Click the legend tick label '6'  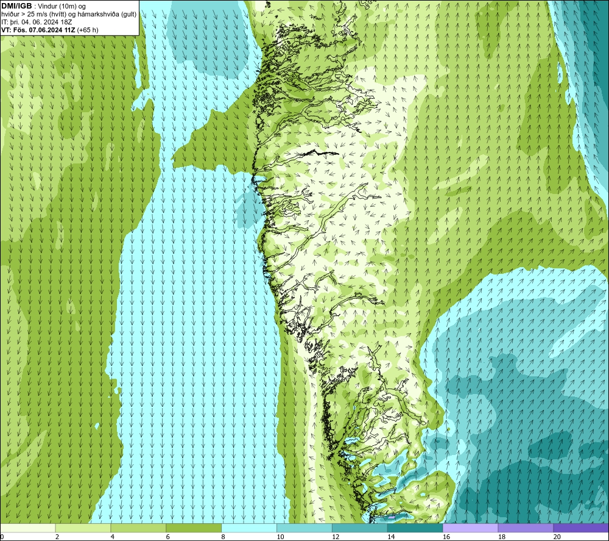[168, 537]
